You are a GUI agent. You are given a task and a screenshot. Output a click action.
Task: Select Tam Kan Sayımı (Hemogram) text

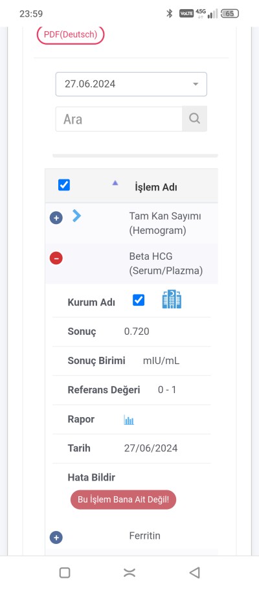165,223
